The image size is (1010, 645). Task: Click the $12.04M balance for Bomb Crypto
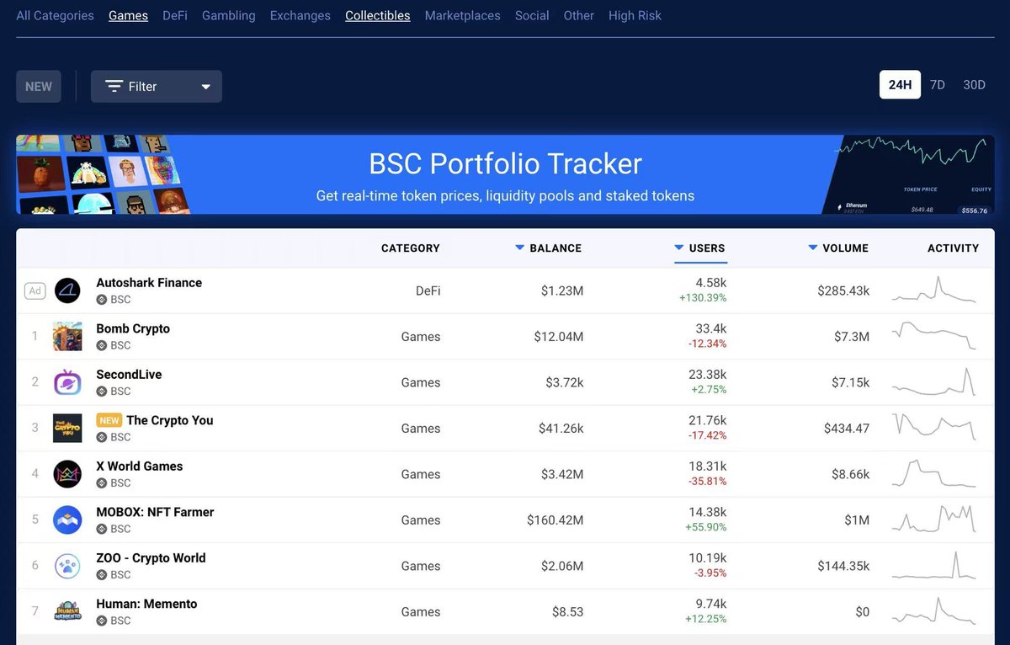[558, 337]
